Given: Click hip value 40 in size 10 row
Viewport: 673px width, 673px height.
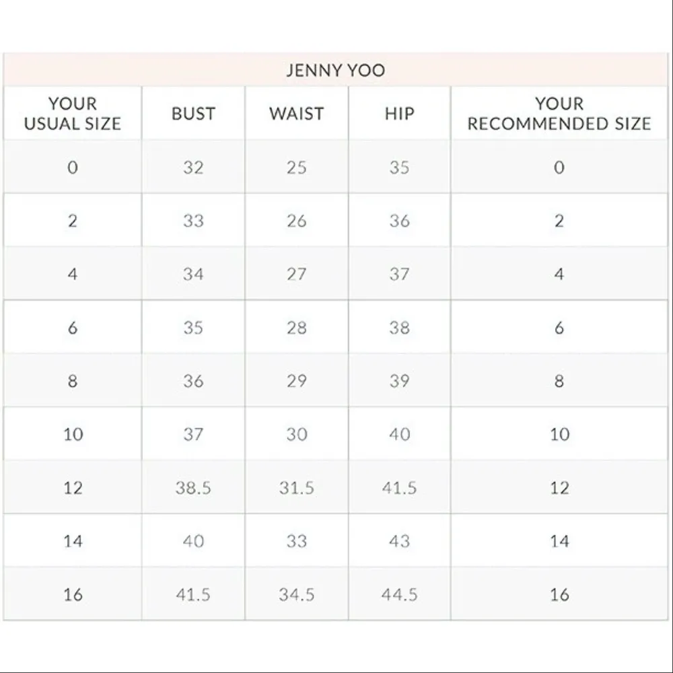Looking at the screenshot, I should click(x=399, y=435).
